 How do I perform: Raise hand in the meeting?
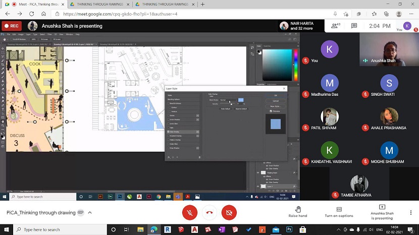(x=298, y=212)
